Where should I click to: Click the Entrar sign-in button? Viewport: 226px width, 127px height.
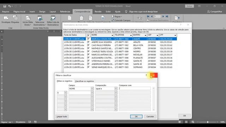pyautogui.click(x=189, y=6)
